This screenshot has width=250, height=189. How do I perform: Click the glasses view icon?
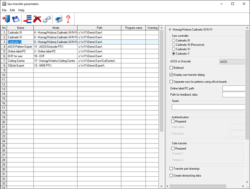coord(47,19)
